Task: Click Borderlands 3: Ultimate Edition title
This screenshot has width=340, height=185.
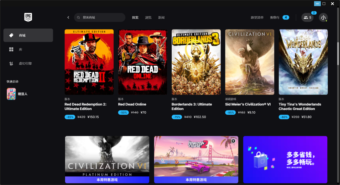Action: 192,106
